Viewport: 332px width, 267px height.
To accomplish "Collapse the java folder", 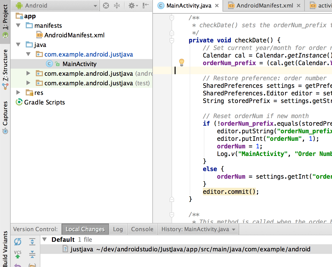I will (x=18, y=44).
